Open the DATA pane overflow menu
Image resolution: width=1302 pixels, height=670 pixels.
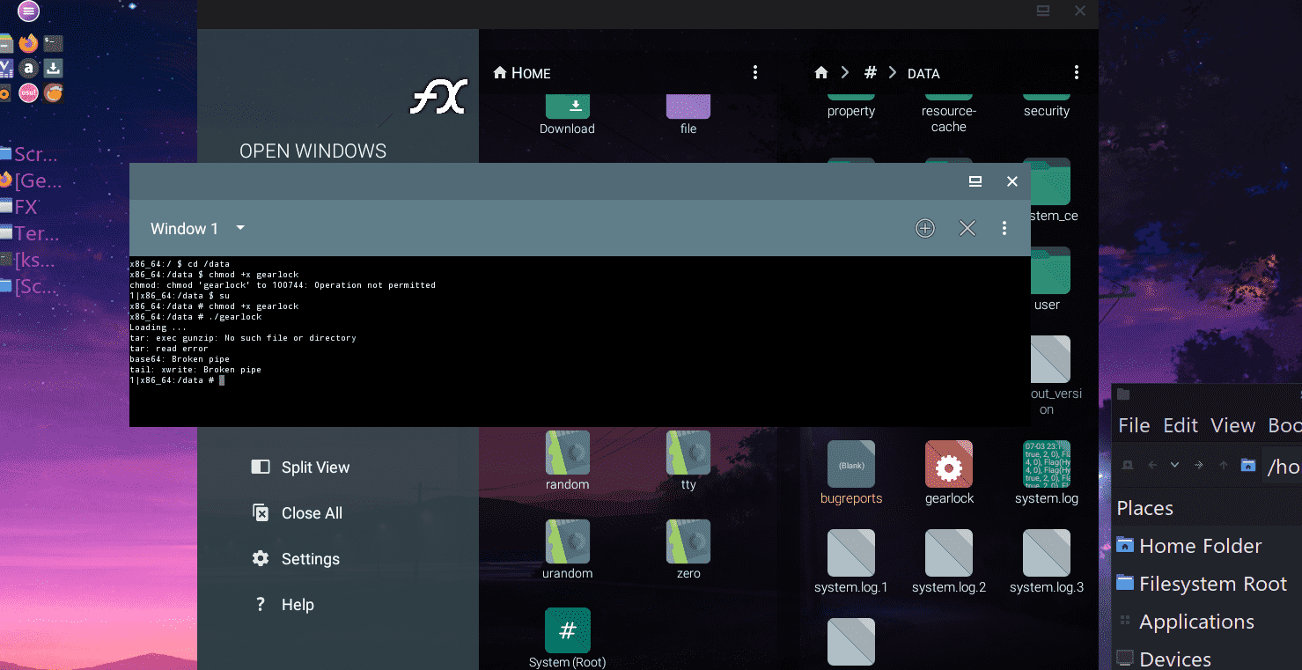[1076, 72]
